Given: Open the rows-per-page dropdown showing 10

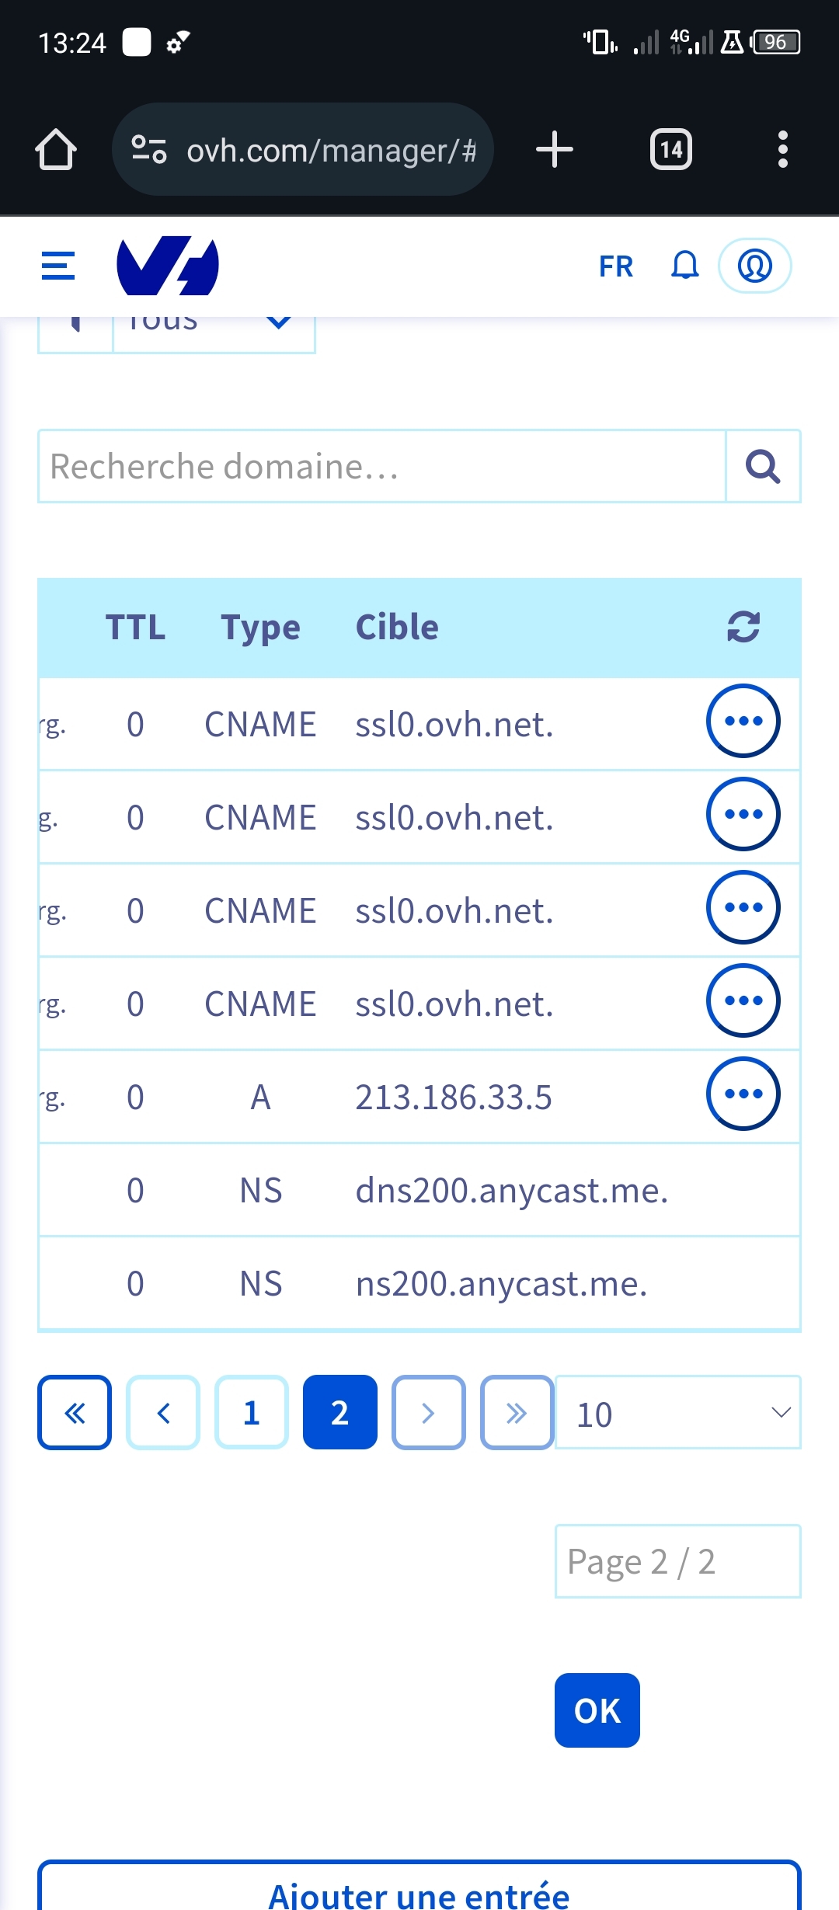Looking at the screenshot, I should click(677, 1413).
